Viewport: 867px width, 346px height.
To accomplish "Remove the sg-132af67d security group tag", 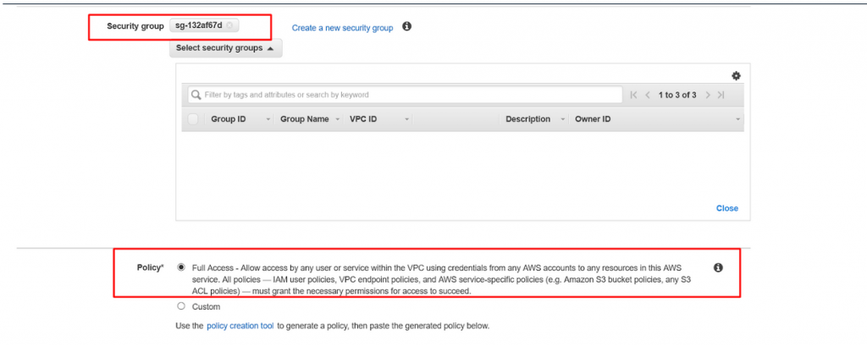I will point(229,25).
